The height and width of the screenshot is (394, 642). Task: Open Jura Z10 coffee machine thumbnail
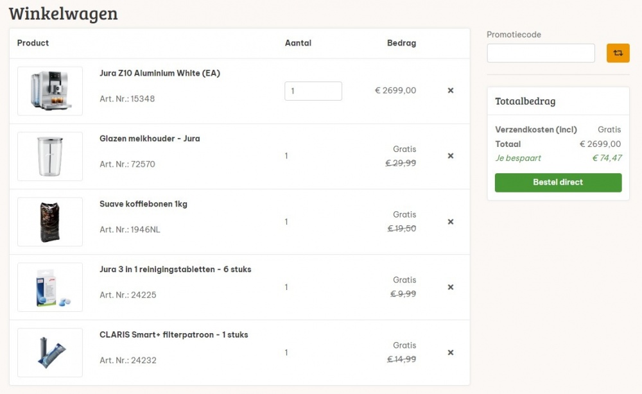coord(50,91)
